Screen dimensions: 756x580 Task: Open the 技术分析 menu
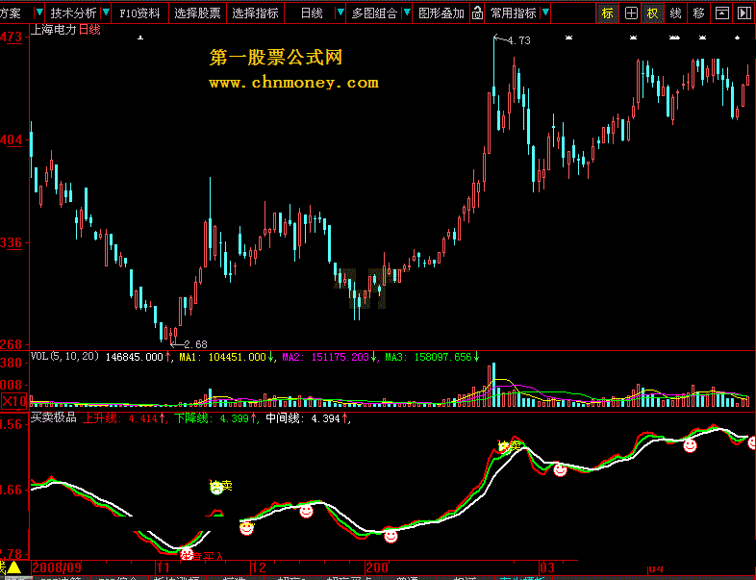click(73, 13)
